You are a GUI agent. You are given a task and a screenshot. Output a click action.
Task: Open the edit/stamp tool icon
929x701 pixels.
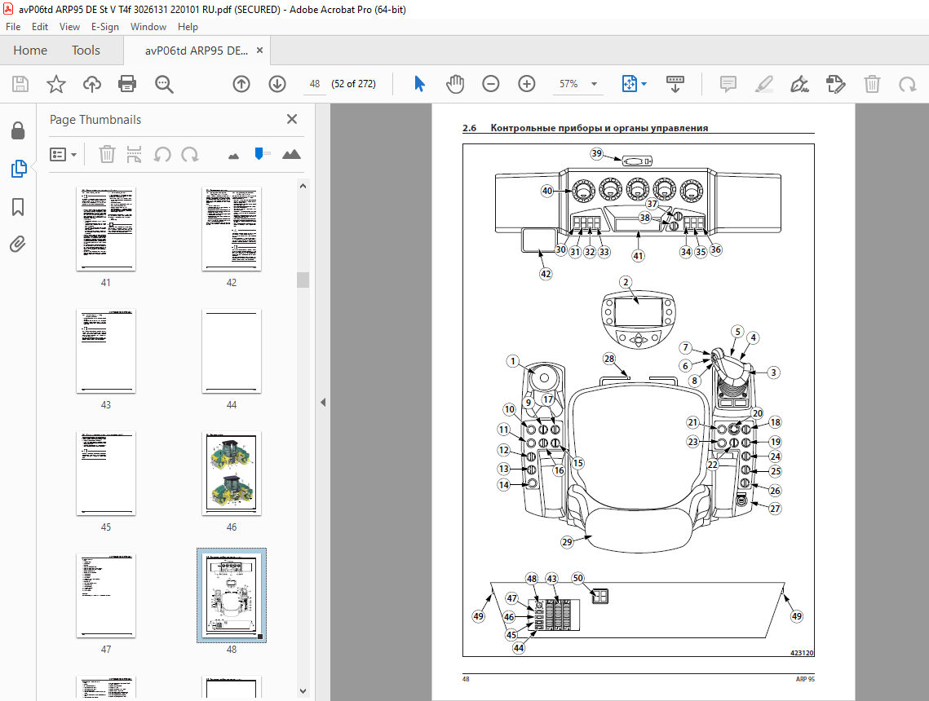tap(835, 84)
